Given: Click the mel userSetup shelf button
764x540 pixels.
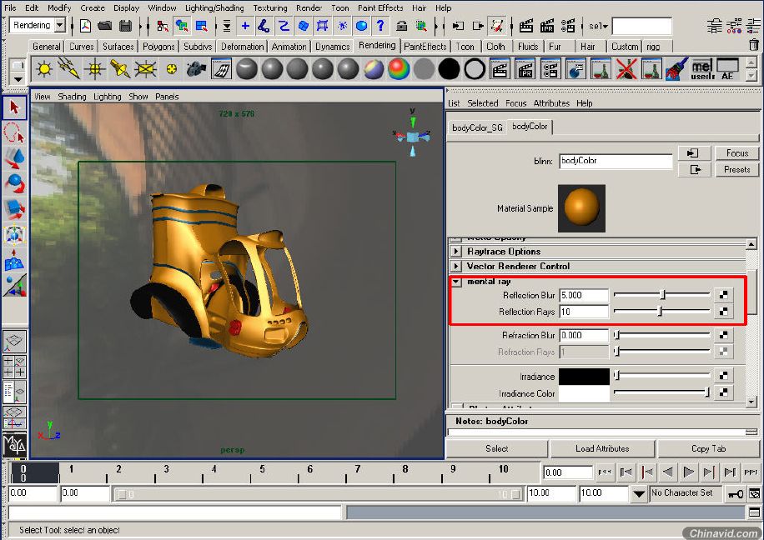Looking at the screenshot, I should click(x=702, y=68).
